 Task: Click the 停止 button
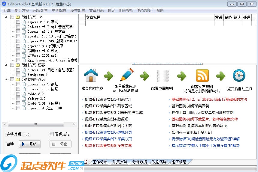tap(61, 144)
